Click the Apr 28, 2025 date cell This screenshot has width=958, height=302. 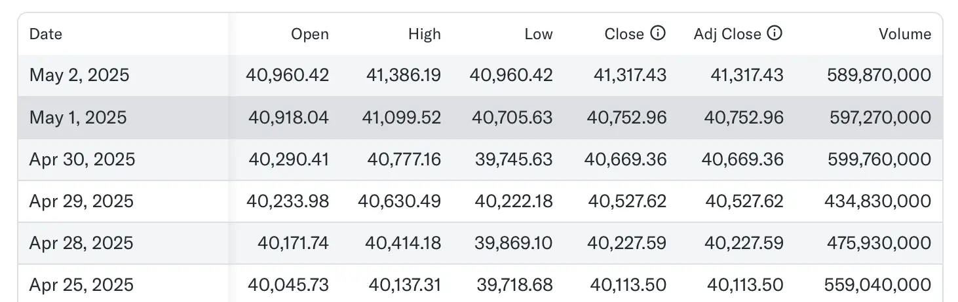click(81, 243)
